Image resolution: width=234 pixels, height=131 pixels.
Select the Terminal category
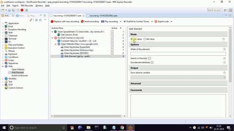[12, 39]
